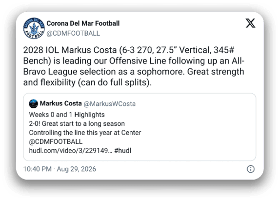Viewport: 280px width, 200px height.
Task: Follow the hudl.com/video/3/229149 link
Action: tap(71, 151)
